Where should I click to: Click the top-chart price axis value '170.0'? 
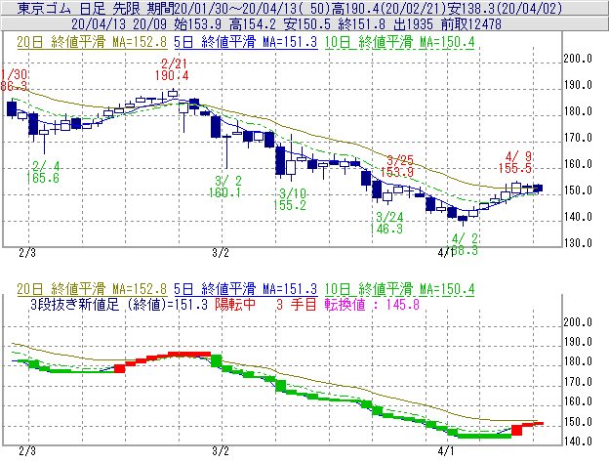coord(578,138)
